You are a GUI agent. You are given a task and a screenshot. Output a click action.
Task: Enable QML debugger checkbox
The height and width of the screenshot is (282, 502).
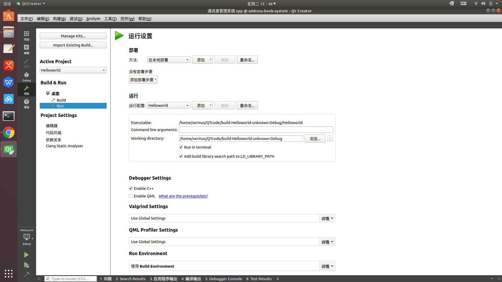pos(131,196)
